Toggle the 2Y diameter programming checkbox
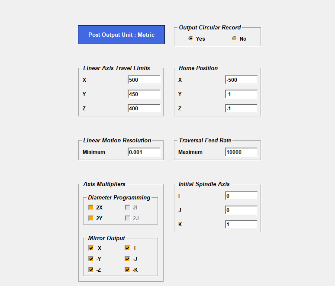The width and height of the screenshot is (335, 286). [91, 218]
